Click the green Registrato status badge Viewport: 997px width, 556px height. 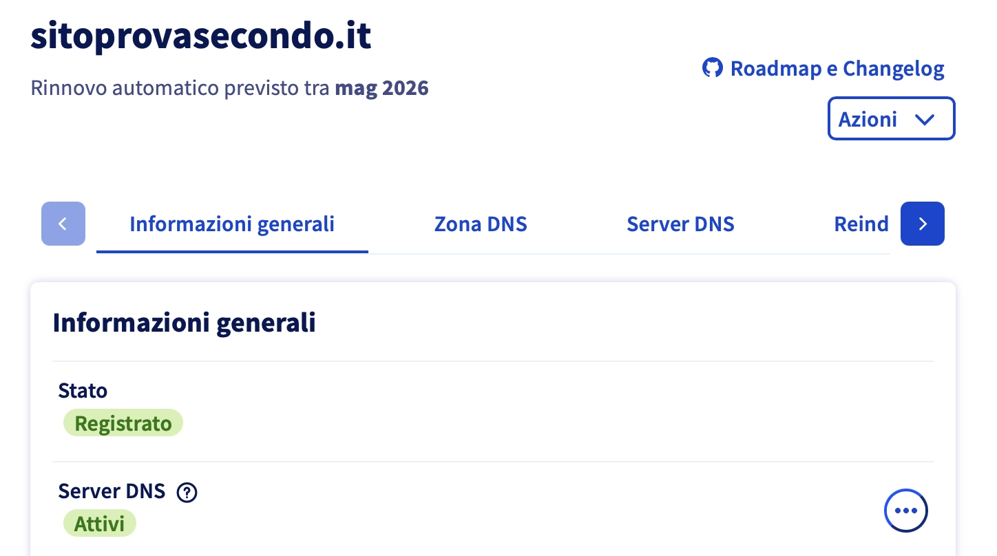tap(123, 423)
